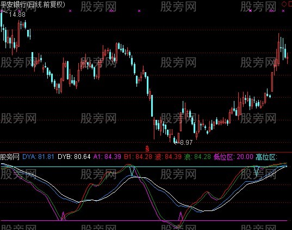Click the 14.88 high price label
The image size is (292, 230).
point(17,15)
